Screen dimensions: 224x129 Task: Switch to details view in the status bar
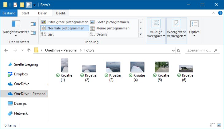click(x=212, y=125)
